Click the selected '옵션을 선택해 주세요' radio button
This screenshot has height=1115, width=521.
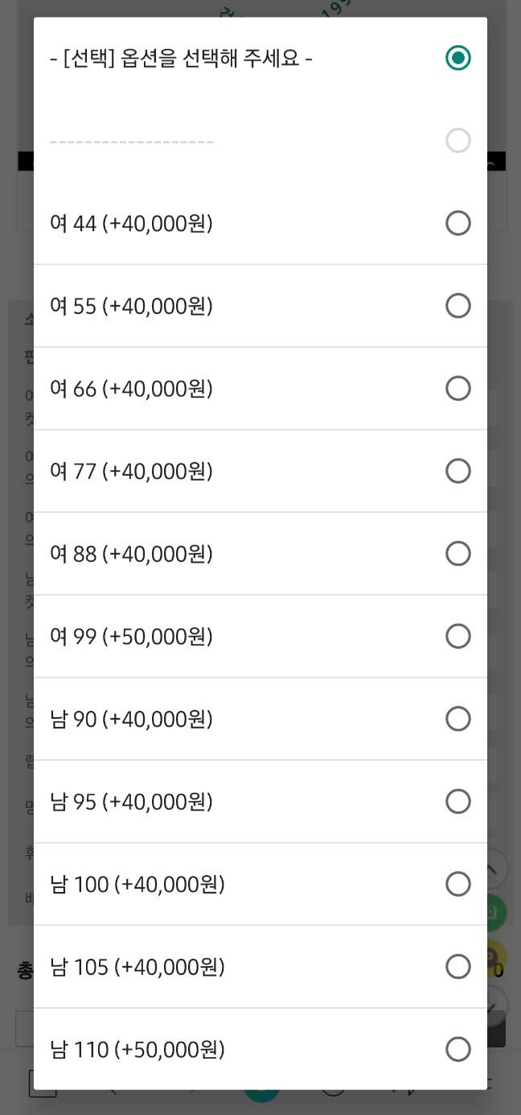point(457,58)
